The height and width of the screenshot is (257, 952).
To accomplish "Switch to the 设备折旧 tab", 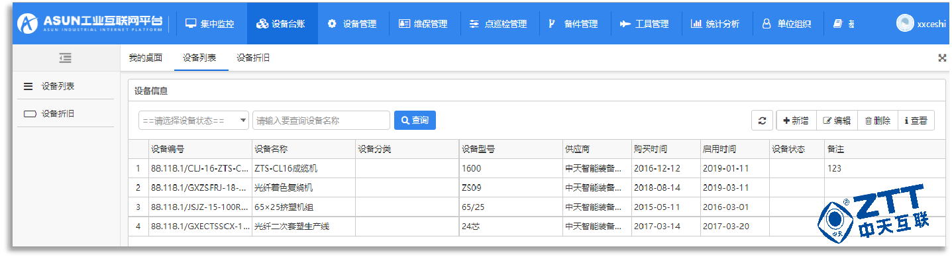I will [253, 58].
